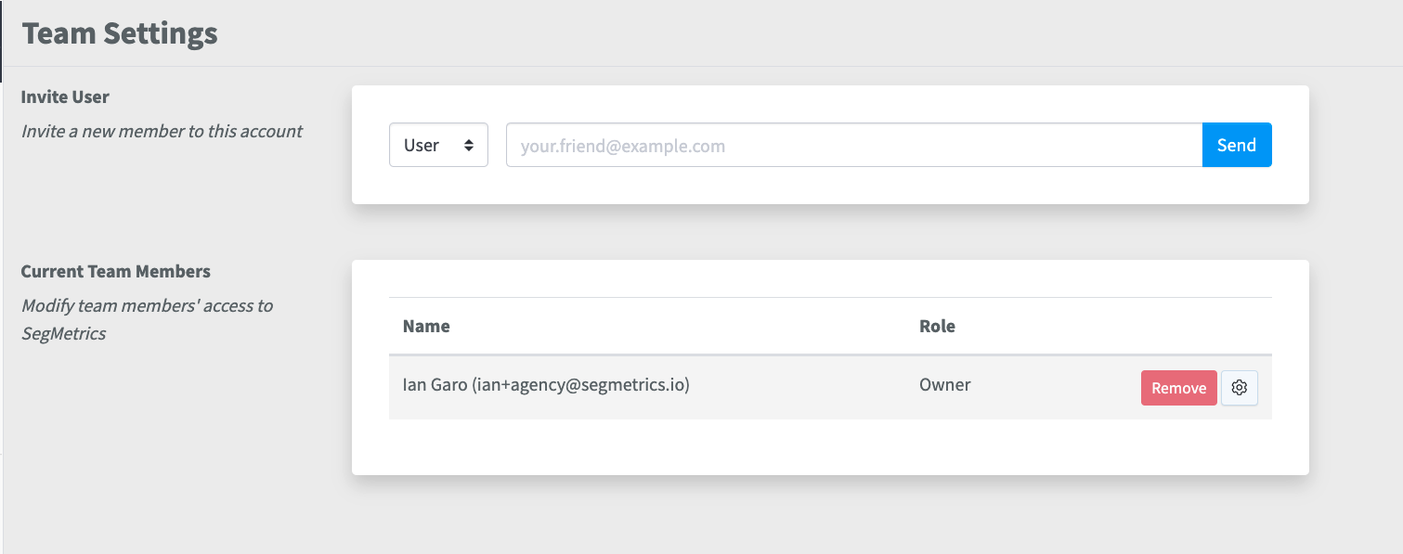
Task: Send the team invitation
Action: pos(1237,145)
